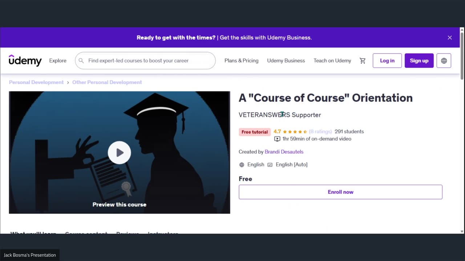Image resolution: width=465 pixels, height=261 pixels.
Task: Click the 291 students text
Action: coord(349,132)
